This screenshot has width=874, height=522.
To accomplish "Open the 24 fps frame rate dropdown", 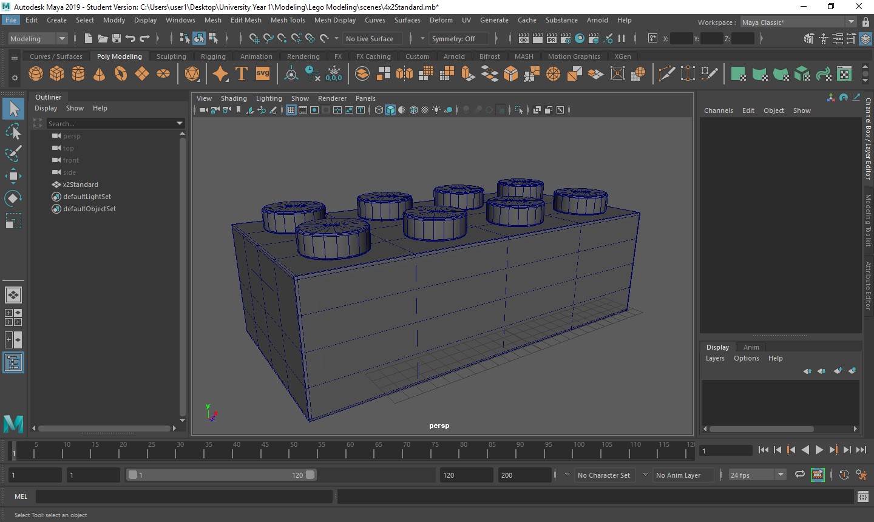I will (781, 475).
